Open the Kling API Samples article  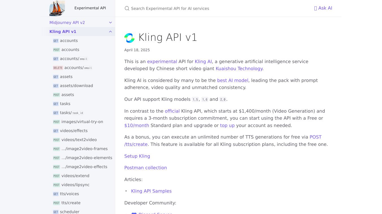click(151, 191)
